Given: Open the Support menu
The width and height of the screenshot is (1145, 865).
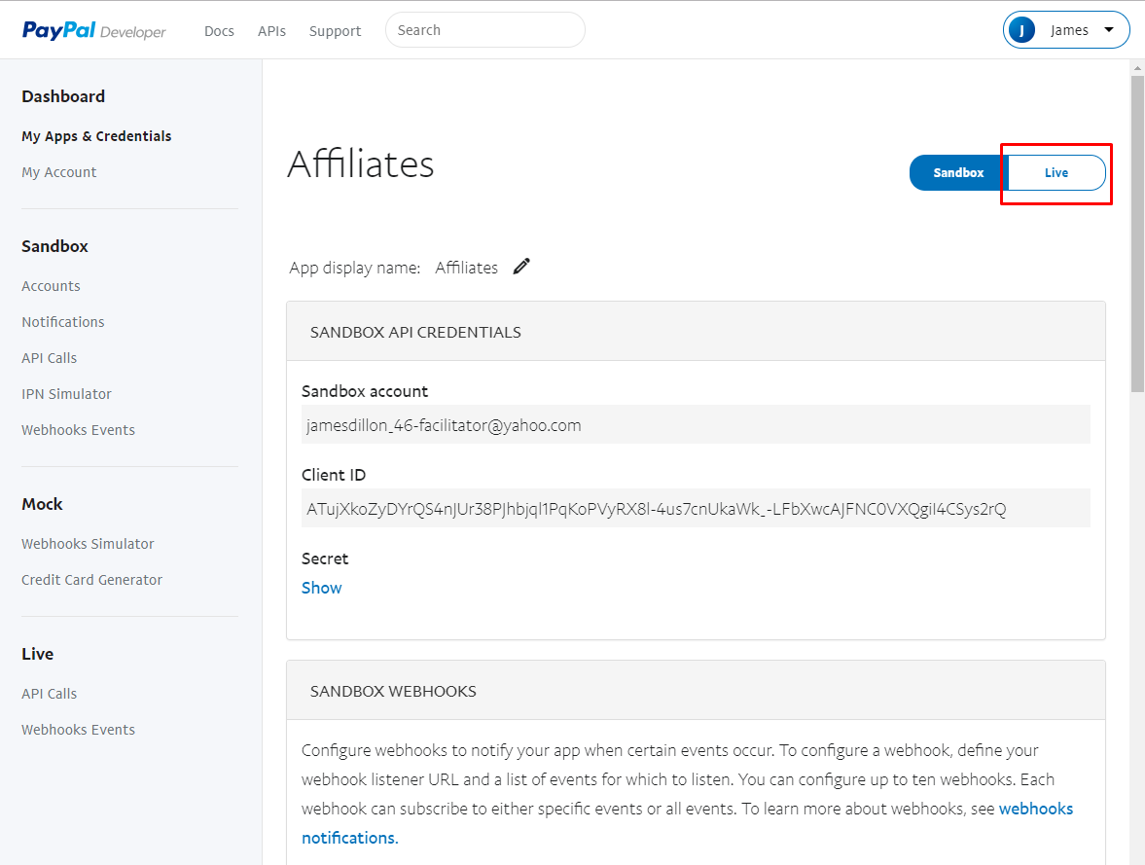Looking at the screenshot, I should click(x=336, y=31).
